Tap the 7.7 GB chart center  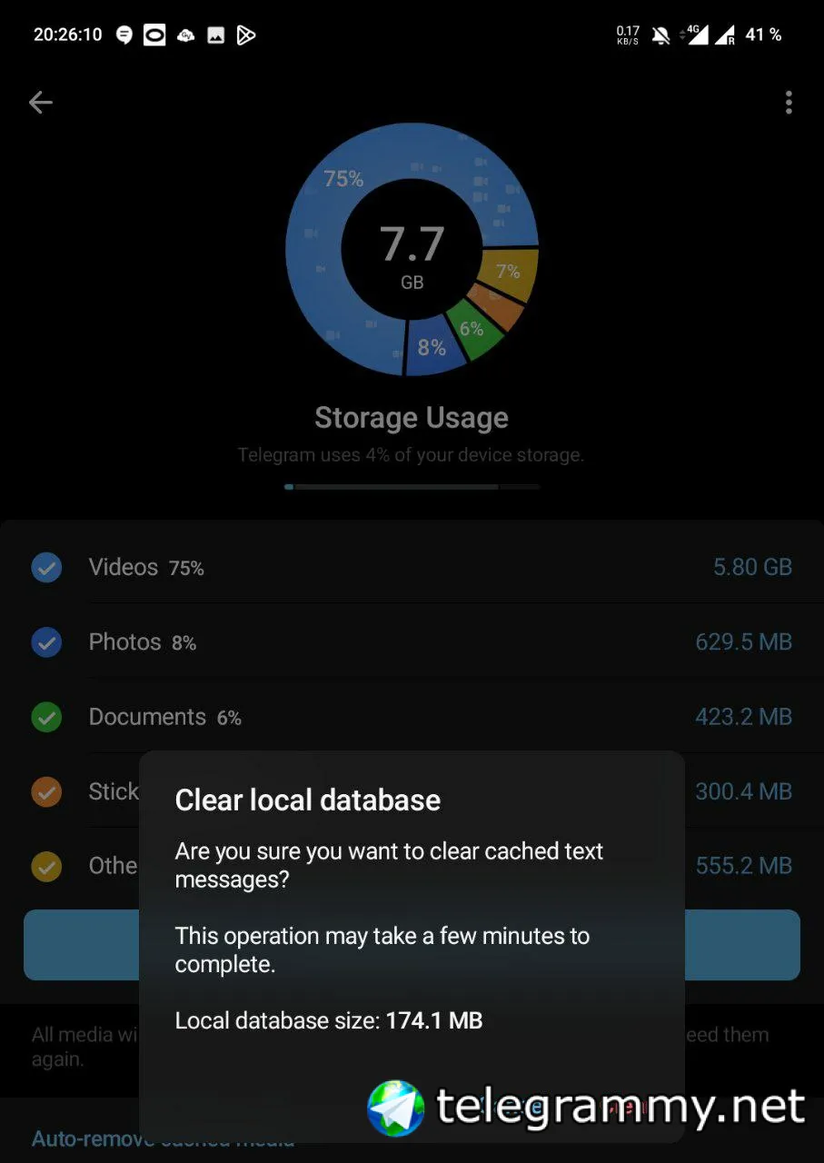(x=412, y=253)
